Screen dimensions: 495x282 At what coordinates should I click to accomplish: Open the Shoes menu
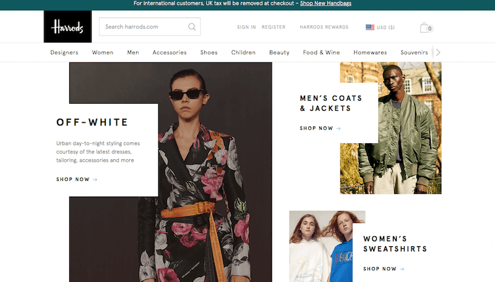[209, 52]
